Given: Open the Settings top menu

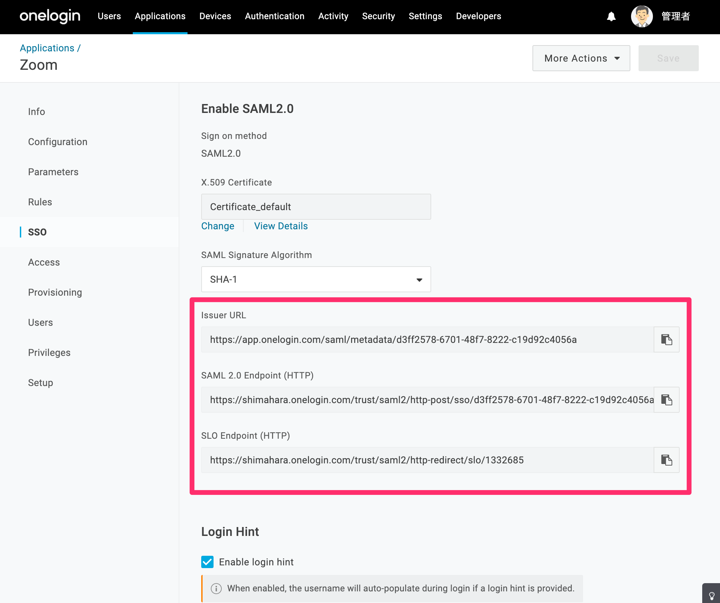Looking at the screenshot, I should coord(425,16).
